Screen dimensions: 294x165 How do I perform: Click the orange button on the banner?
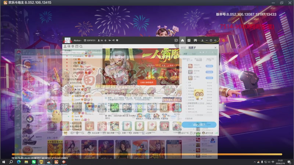coord(147,82)
